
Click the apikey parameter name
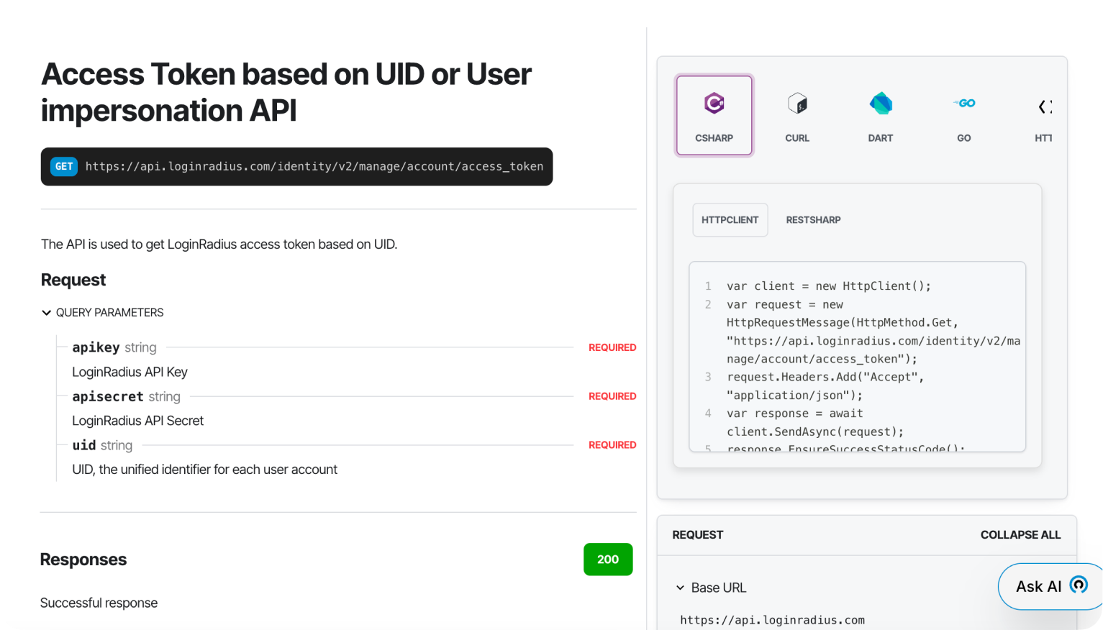96,347
